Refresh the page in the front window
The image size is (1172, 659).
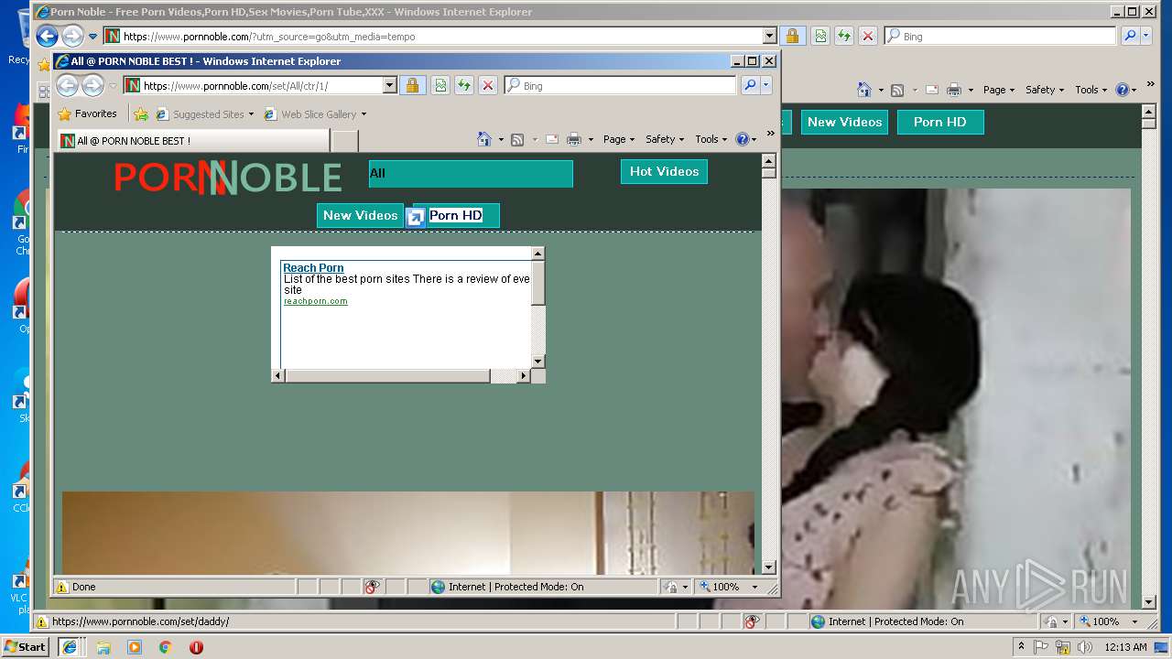coord(464,85)
